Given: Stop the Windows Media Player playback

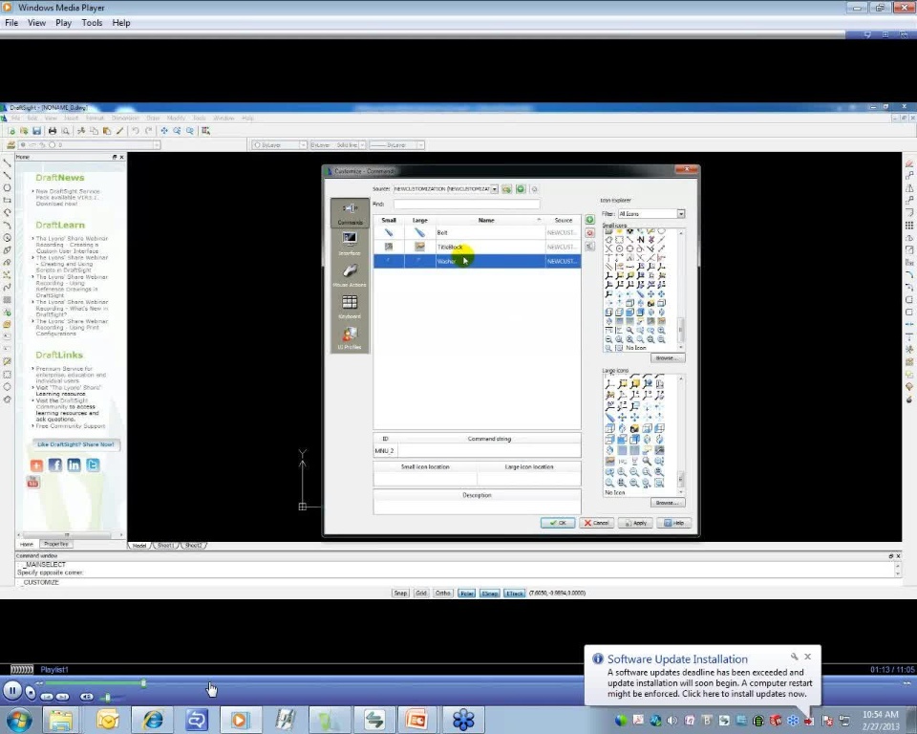Looking at the screenshot, I should pyautogui.click(x=31, y=694).
